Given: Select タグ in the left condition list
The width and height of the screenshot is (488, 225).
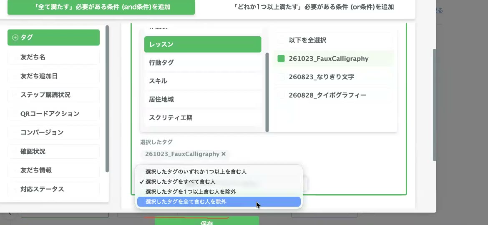Looking at the screenshot, I should click(x=53, y=37).
